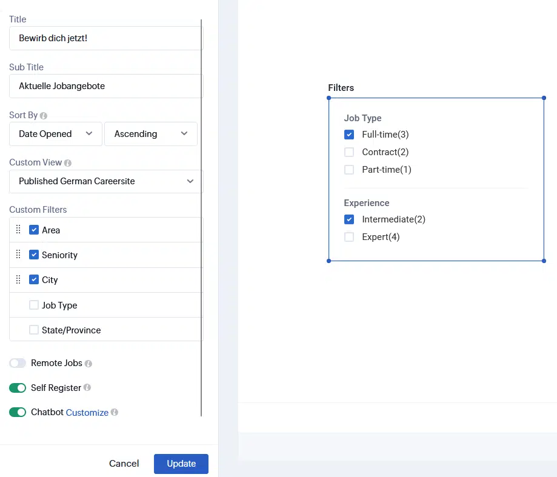Check the Contract(2) filter in preview
Viewport: 557px width, 477px height.
[x=349, y=152]
